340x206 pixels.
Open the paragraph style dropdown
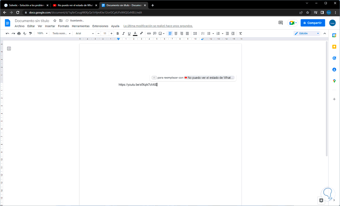coord(61,33)
